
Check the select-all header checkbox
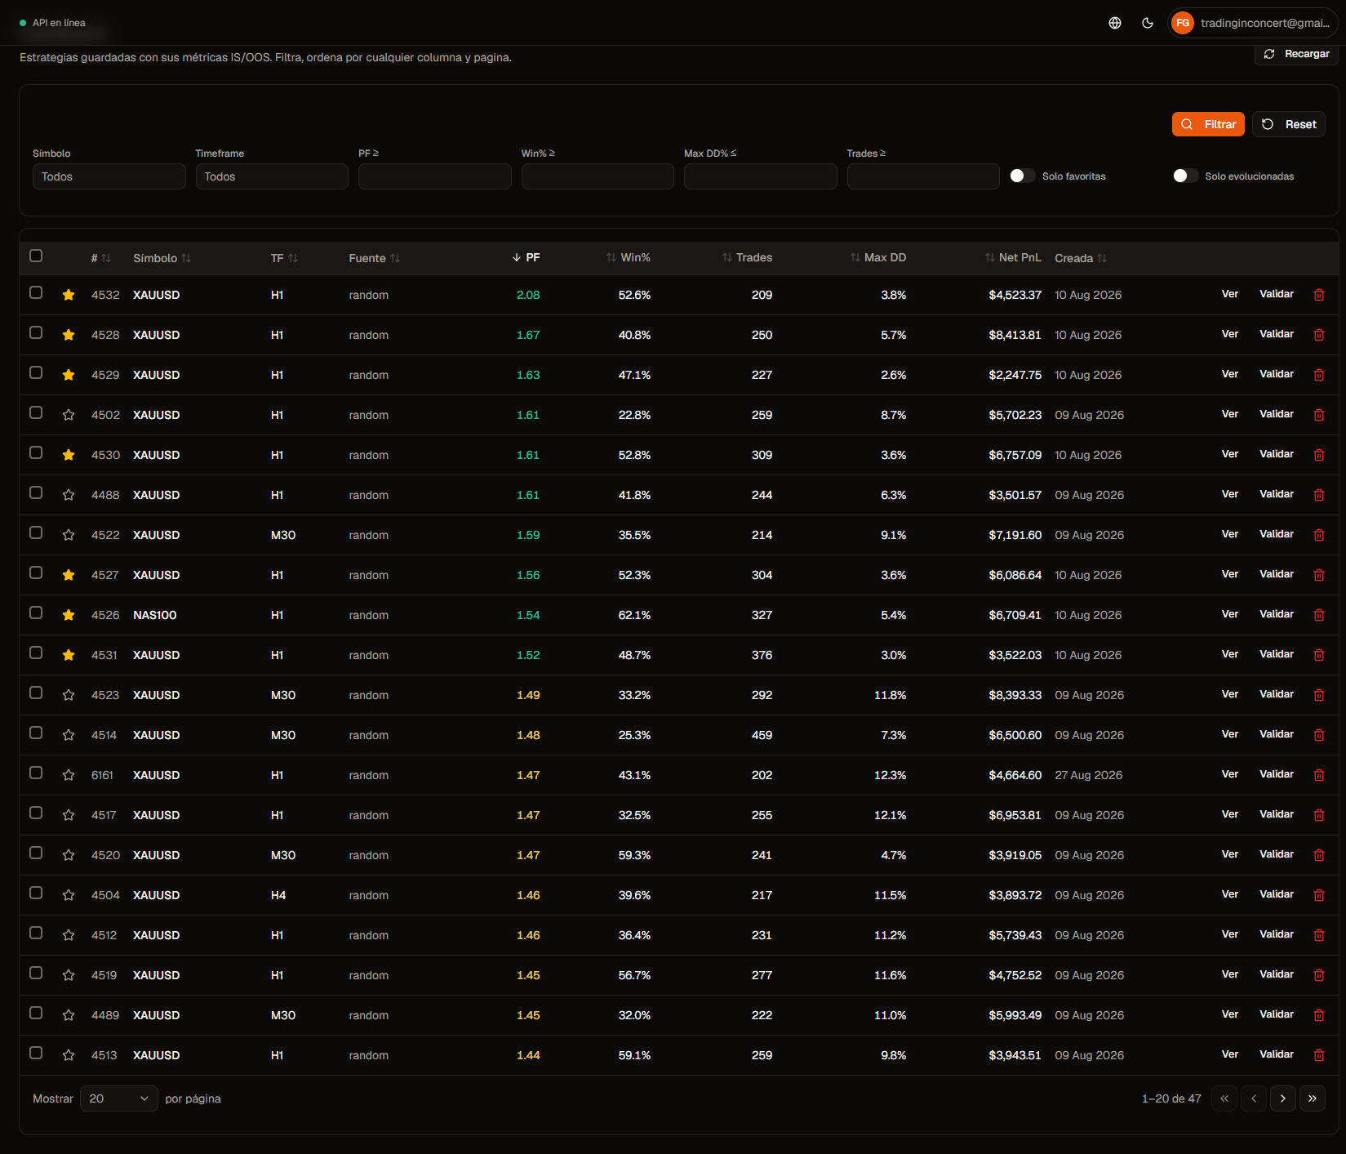(x=36, y=256)
